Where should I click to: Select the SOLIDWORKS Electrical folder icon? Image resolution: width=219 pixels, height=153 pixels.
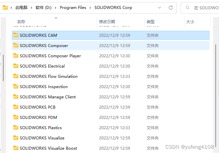(16, 66)
